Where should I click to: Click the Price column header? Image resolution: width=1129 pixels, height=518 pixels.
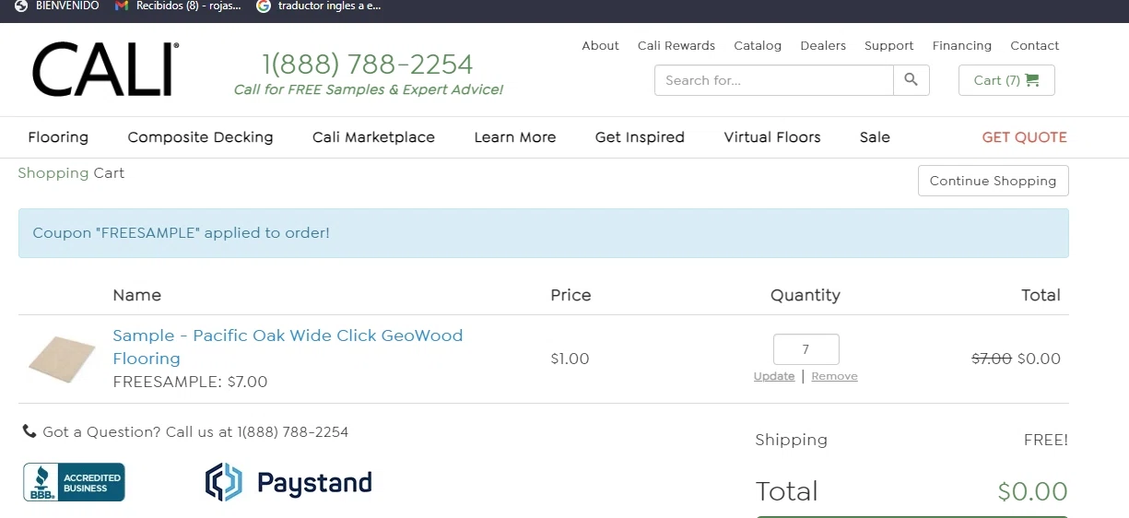pos(570,295)
